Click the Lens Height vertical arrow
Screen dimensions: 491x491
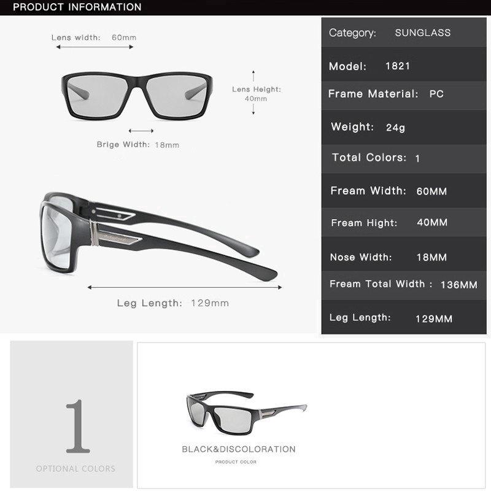pyautogui.click(x=253, y=93)
